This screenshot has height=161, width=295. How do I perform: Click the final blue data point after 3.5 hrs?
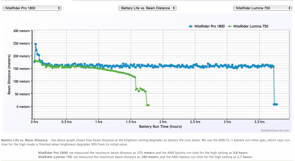point(277,104)
